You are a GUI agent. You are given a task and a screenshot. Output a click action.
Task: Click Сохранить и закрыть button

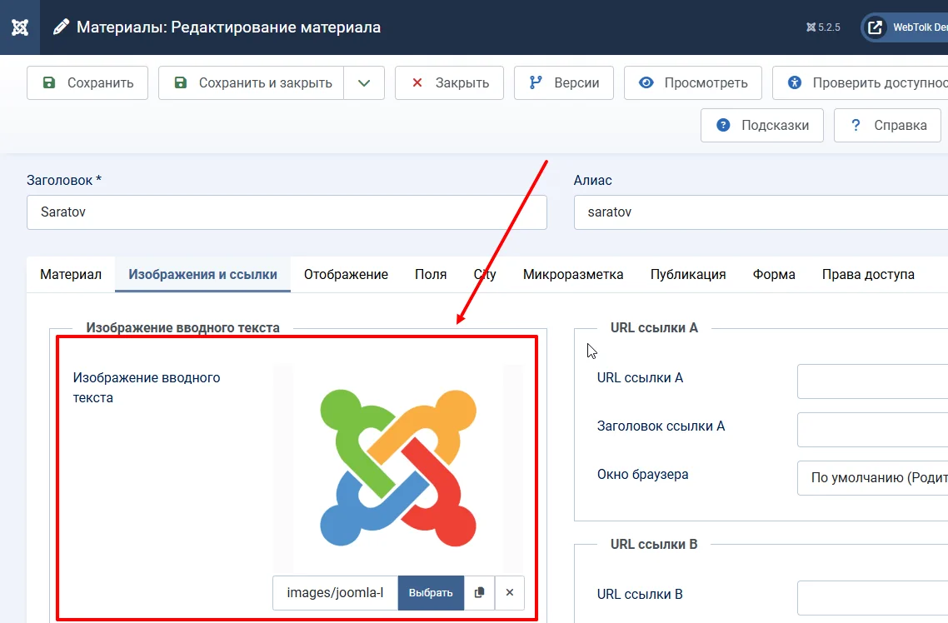coord(252,82)
